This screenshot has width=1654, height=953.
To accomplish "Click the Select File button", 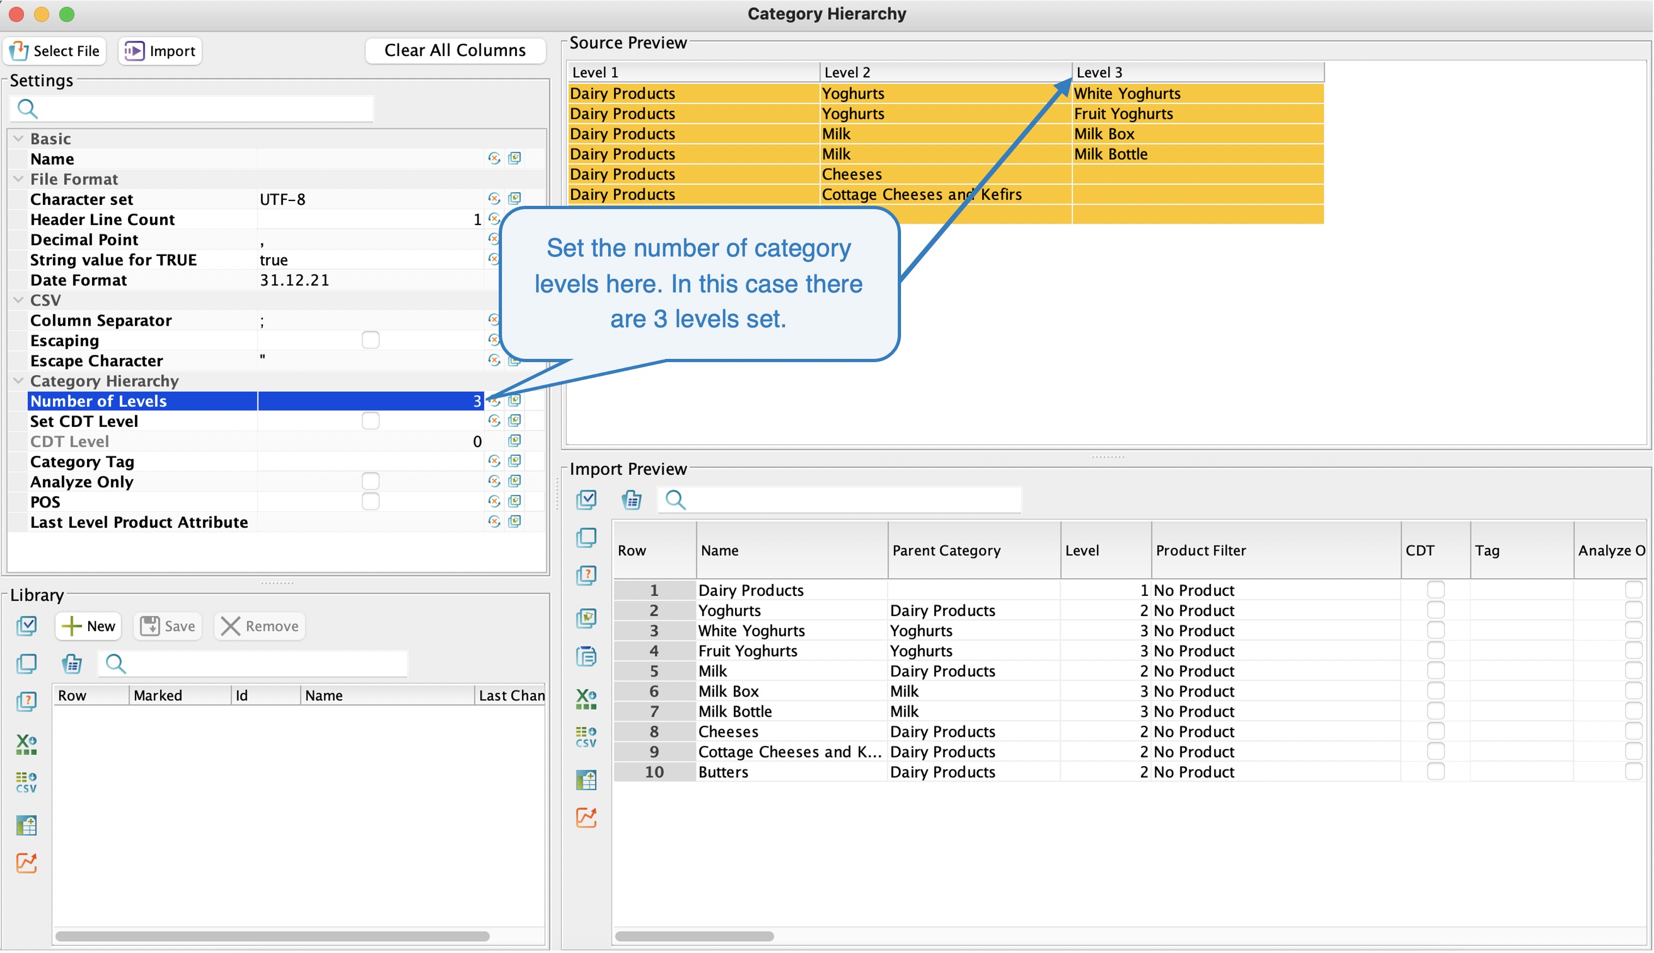I will (x=54, y=51).
